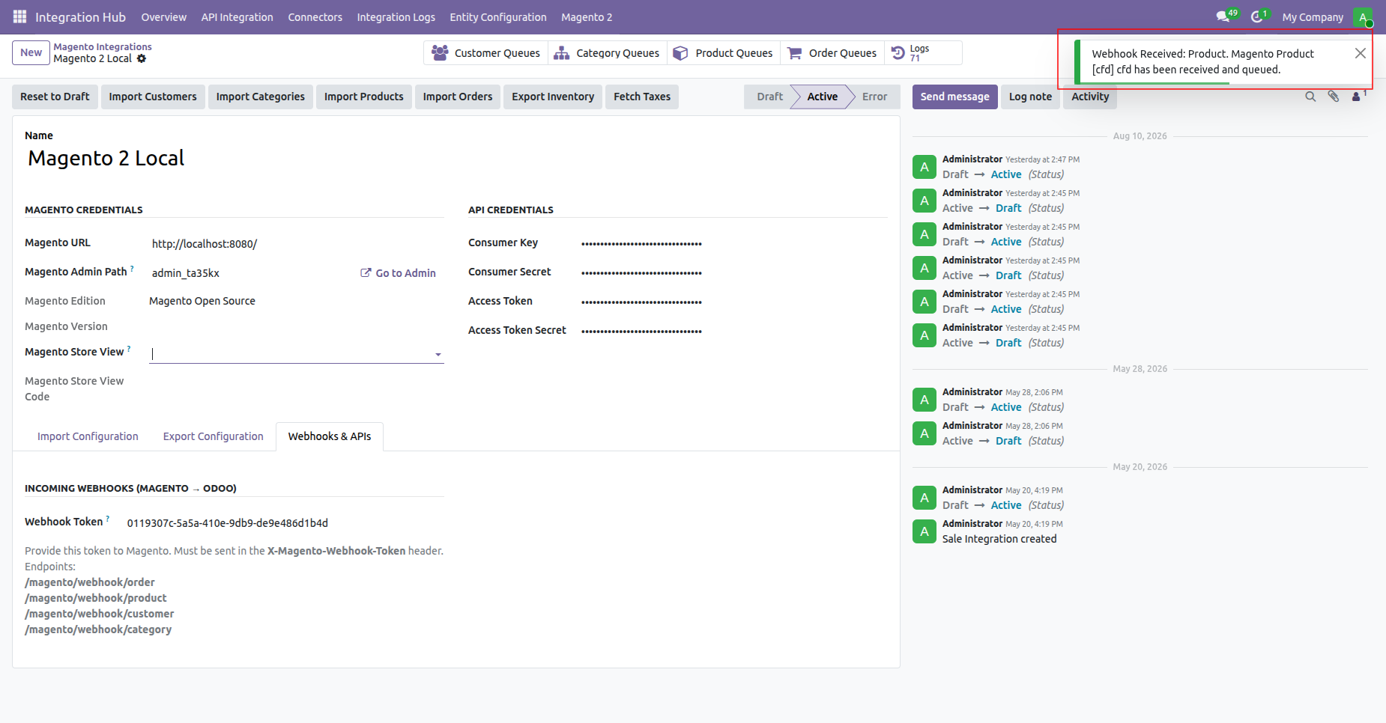Click the paperclip attachments icon in chatter
Screen dimensions: 1386x723
pos(1334,97)
